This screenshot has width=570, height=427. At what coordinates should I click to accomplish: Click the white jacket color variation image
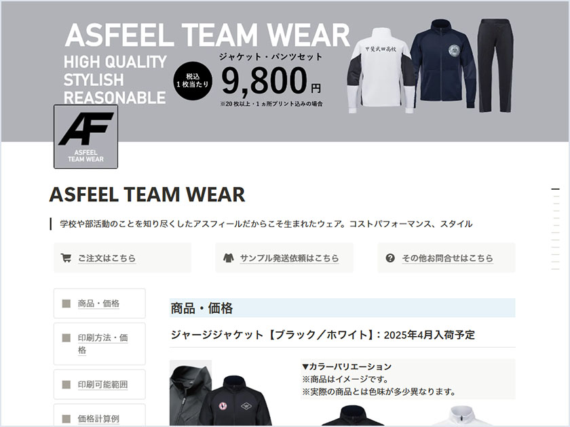pos(459,415)
